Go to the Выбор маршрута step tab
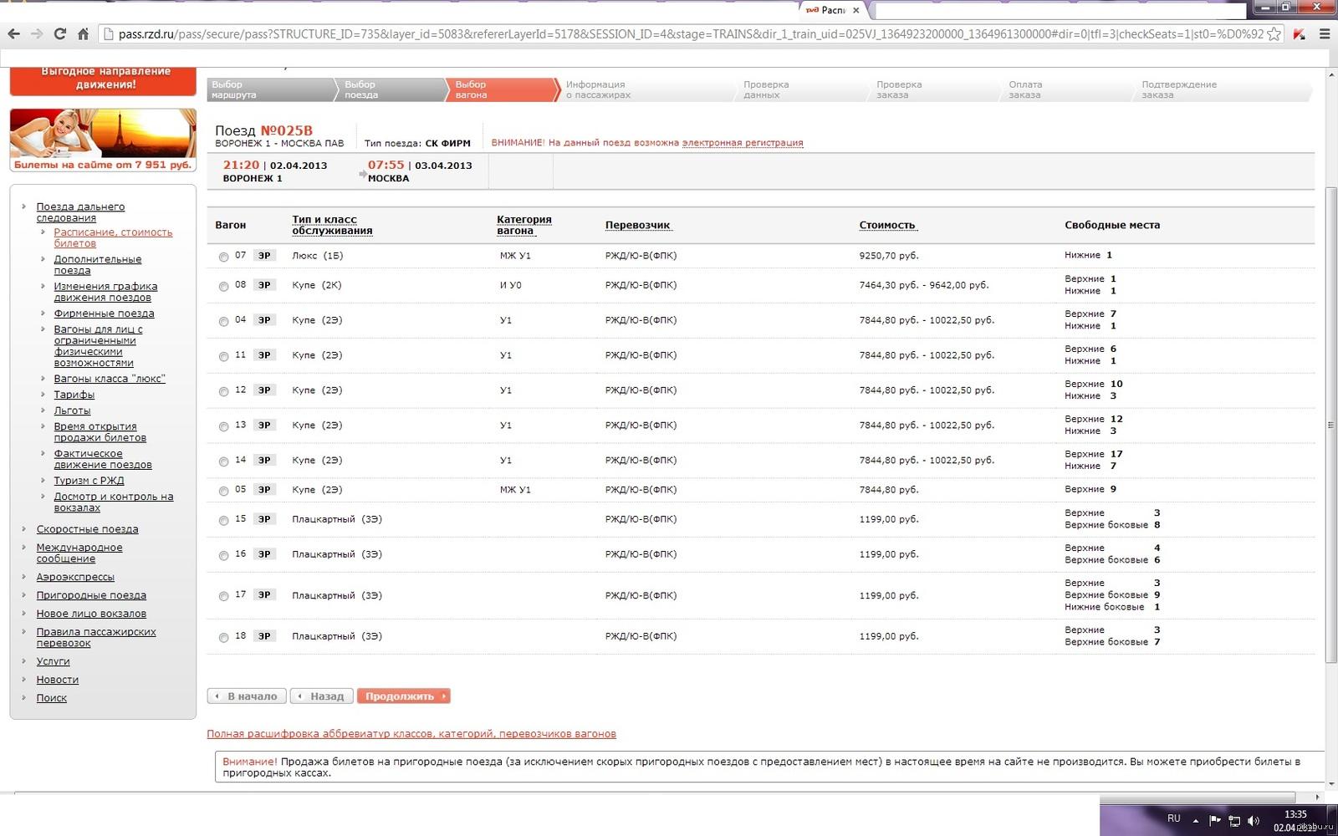The image size is (1338, 836). (268, 89)
